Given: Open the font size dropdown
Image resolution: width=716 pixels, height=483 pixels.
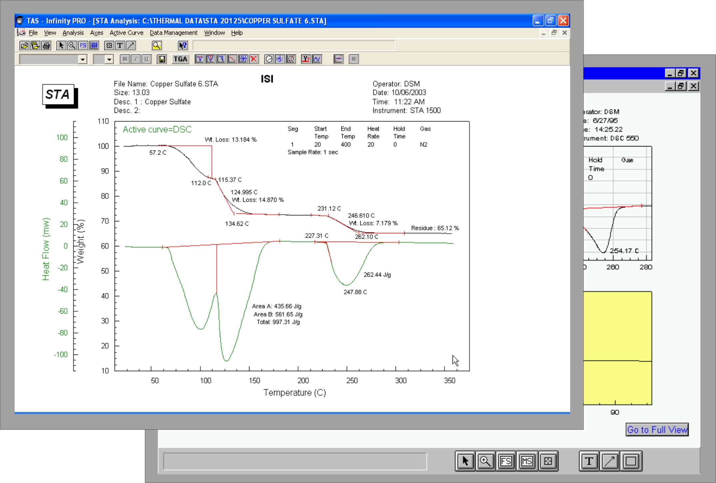Looking at the screenshot, I should 110,59.
